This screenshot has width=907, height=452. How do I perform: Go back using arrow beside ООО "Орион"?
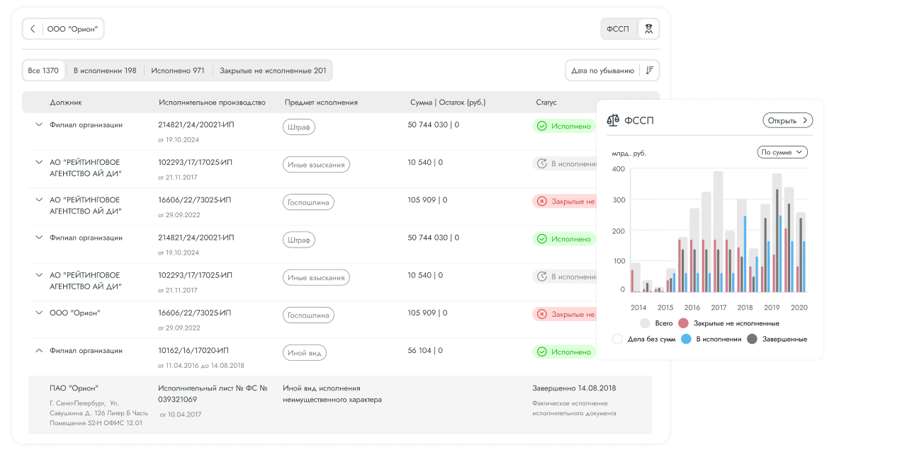(x=33, y=29)
